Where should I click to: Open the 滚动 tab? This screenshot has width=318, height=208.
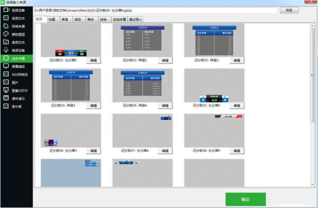click(77, 19)
